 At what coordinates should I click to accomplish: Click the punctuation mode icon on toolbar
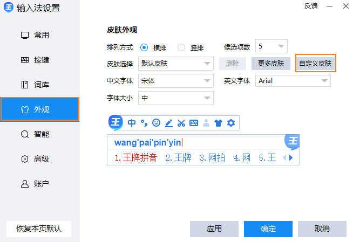144,123
